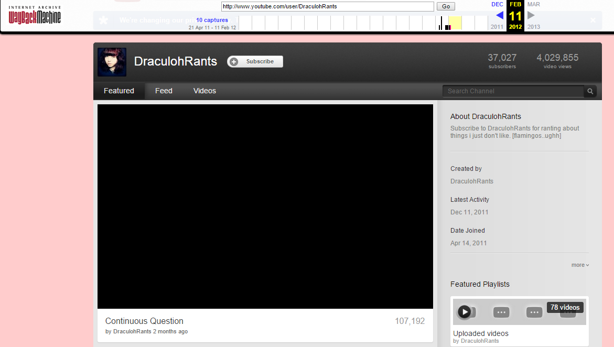614x347 pixels.
Task: Click the 2011 year label
Action: 497,27
